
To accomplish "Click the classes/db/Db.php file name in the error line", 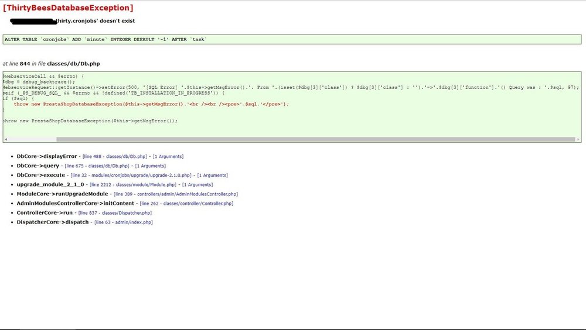I will tap(73, 64).
